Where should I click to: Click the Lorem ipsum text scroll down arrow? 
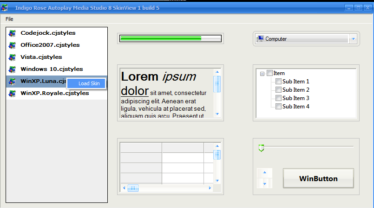217,114
